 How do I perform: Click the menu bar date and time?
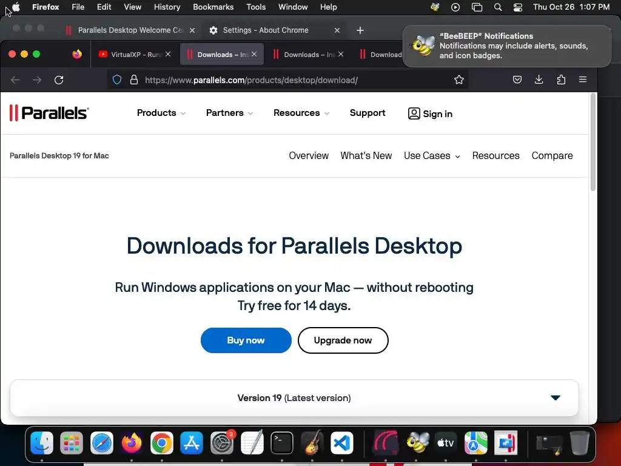click(x=571, y=7)
